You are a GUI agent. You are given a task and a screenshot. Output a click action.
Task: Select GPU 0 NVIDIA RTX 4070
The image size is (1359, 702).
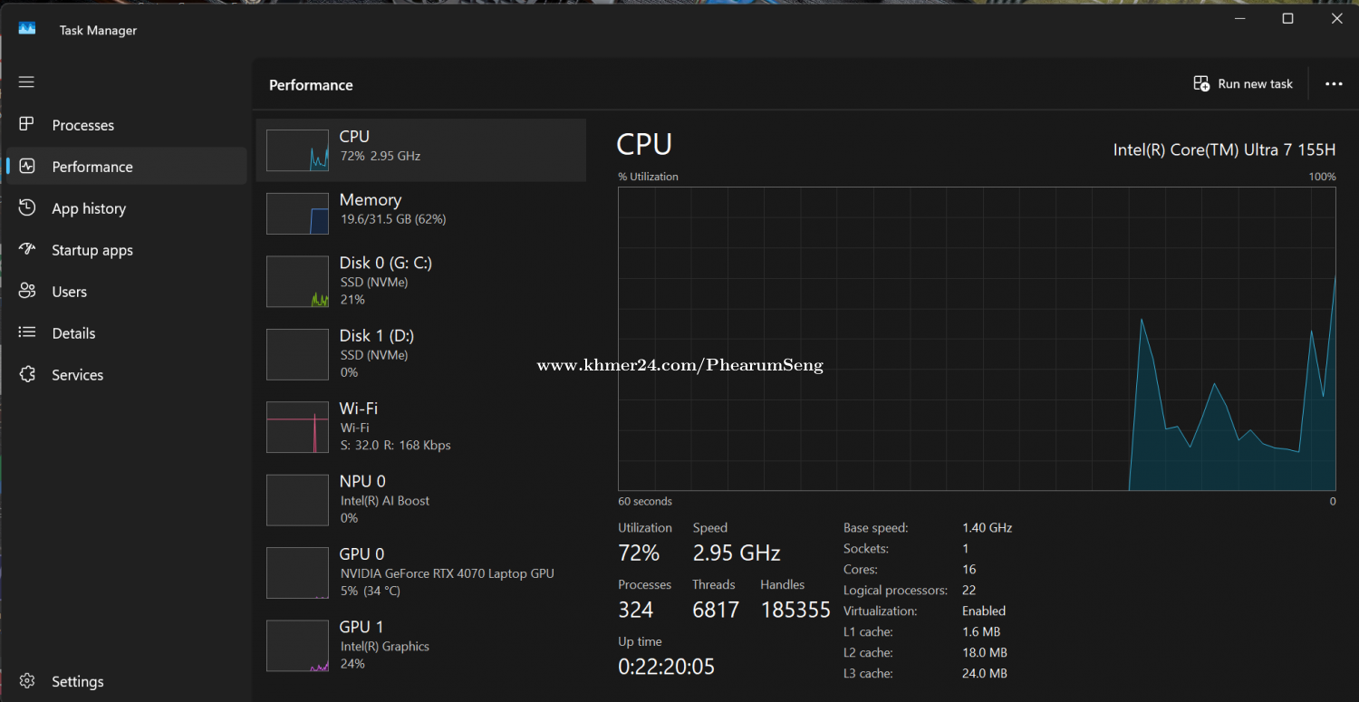(421, 572)
